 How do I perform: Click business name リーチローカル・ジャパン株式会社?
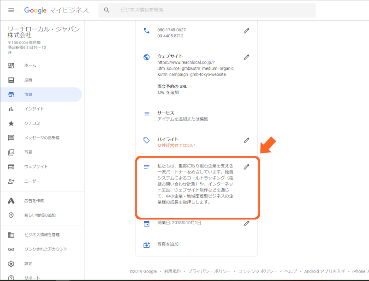tap(44, 32)
